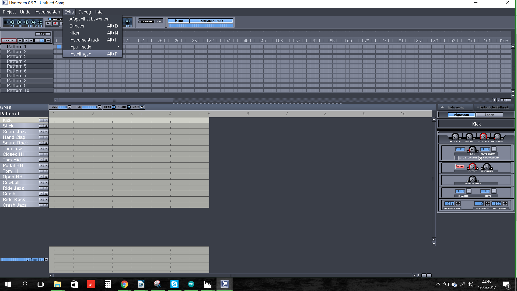517x291 pixels.
Task: Toggle quantize grid icon
Action: 129,107
